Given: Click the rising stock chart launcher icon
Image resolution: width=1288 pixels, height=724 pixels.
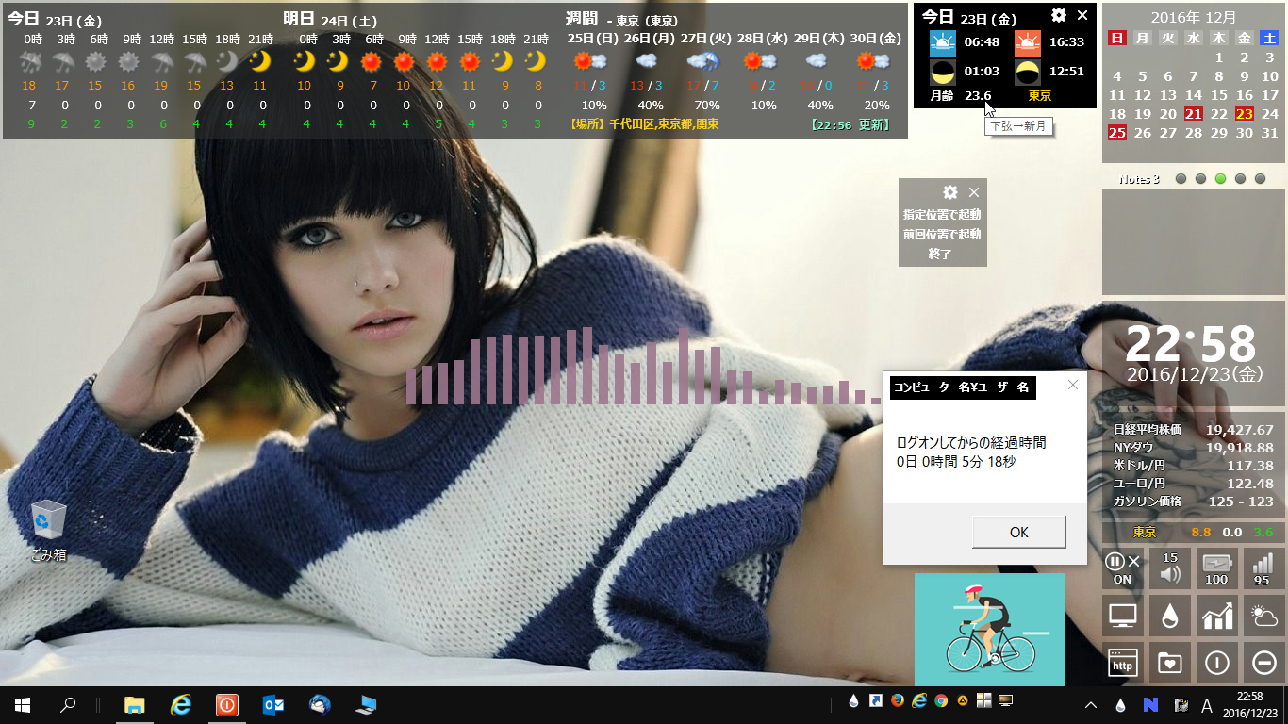Looking at the screenshot, I should [x=1216, y=617].
